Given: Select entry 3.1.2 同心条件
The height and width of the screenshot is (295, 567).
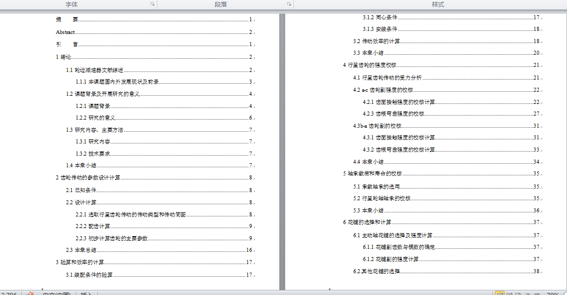Looking at the screenshot, I should click(x=452, y=17).
